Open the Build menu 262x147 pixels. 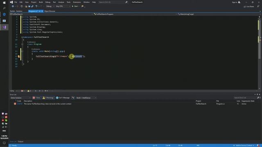(41, 2)
